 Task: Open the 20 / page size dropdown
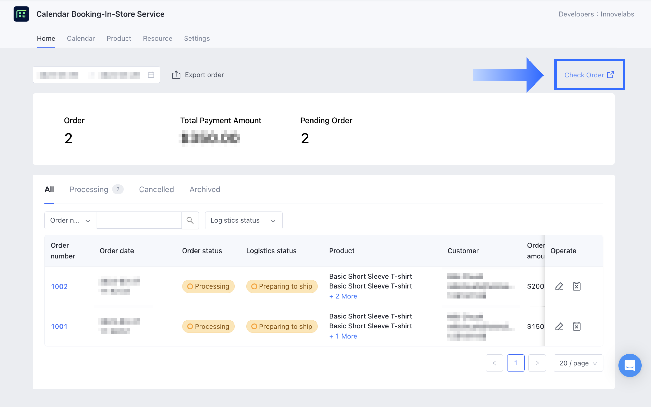(578, 363)
